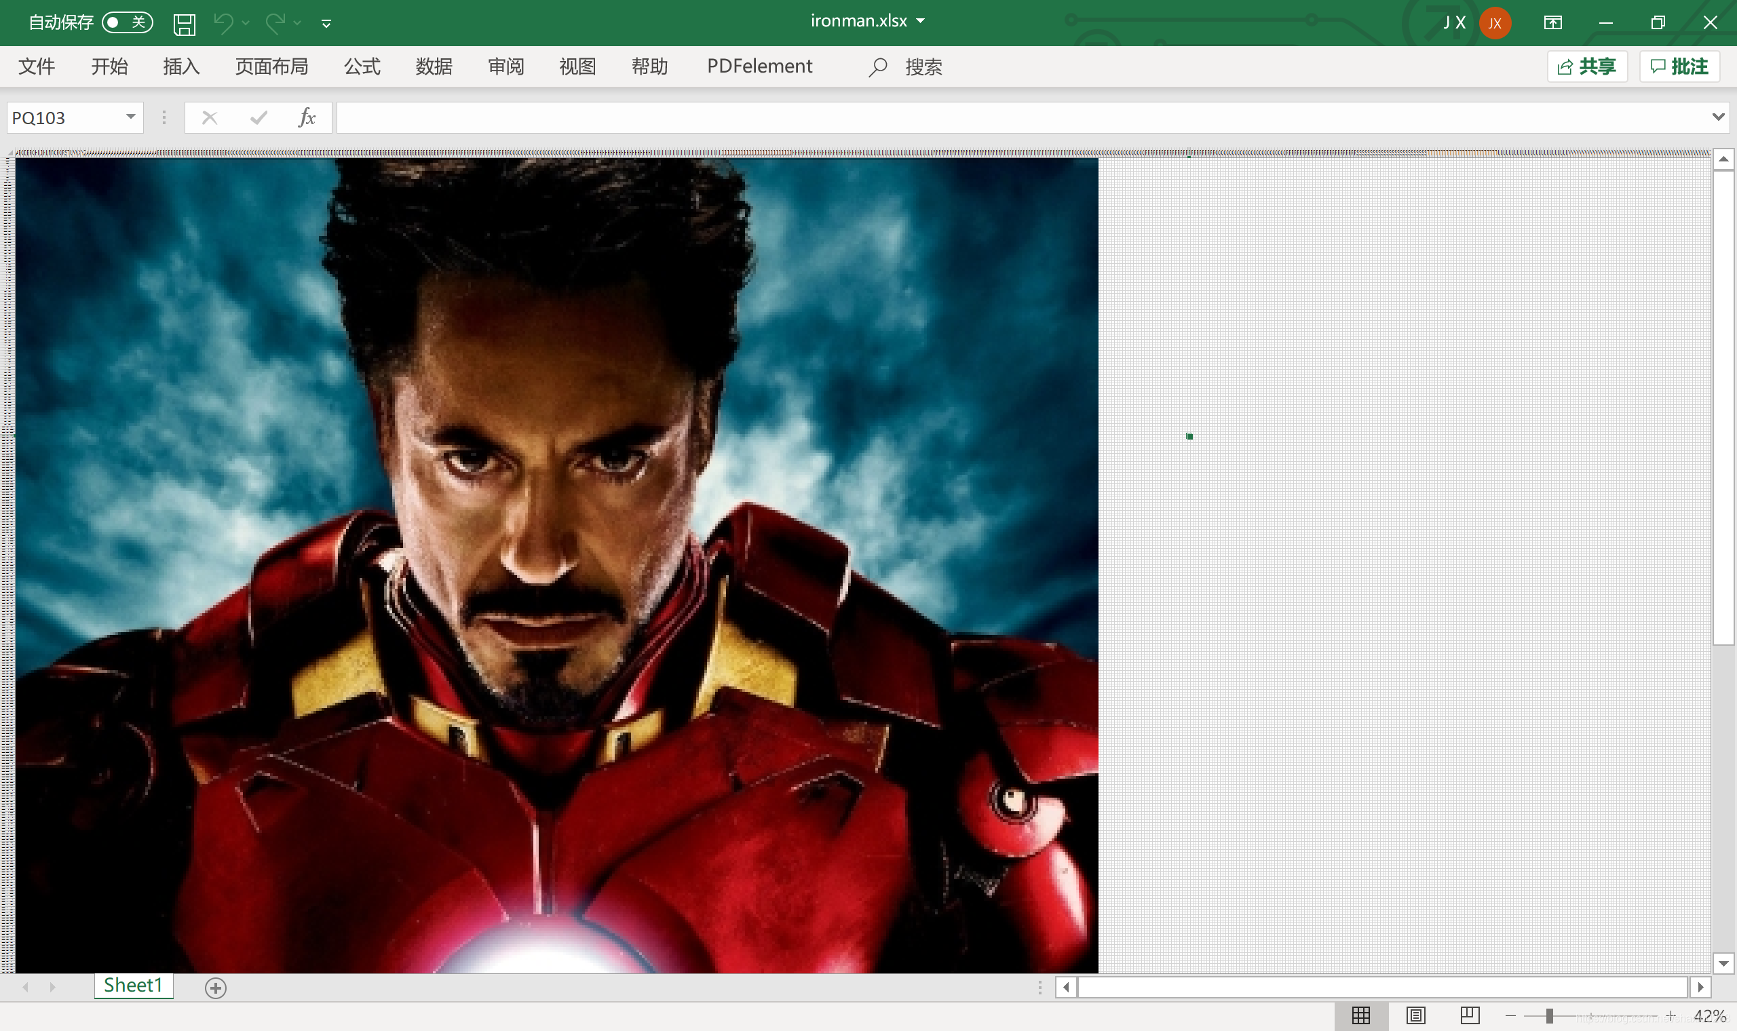Click the Redo arrow icon
This screenshot has width=1737, height=1031.
(275, 23)
